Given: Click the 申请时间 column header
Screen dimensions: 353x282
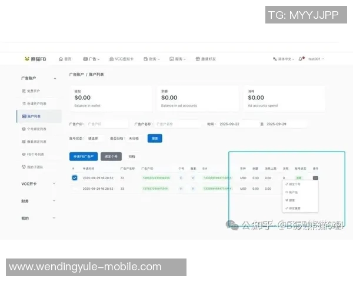Looking at the screenshot, I should pyautogui.click(x=88, y=169).
